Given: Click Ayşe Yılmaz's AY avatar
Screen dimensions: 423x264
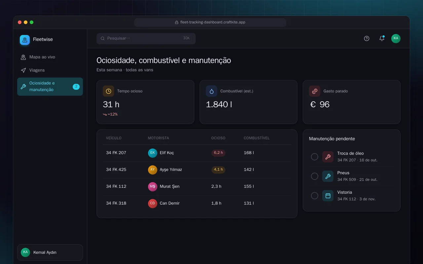Looking at the screenshot, I should click(153, 170).
